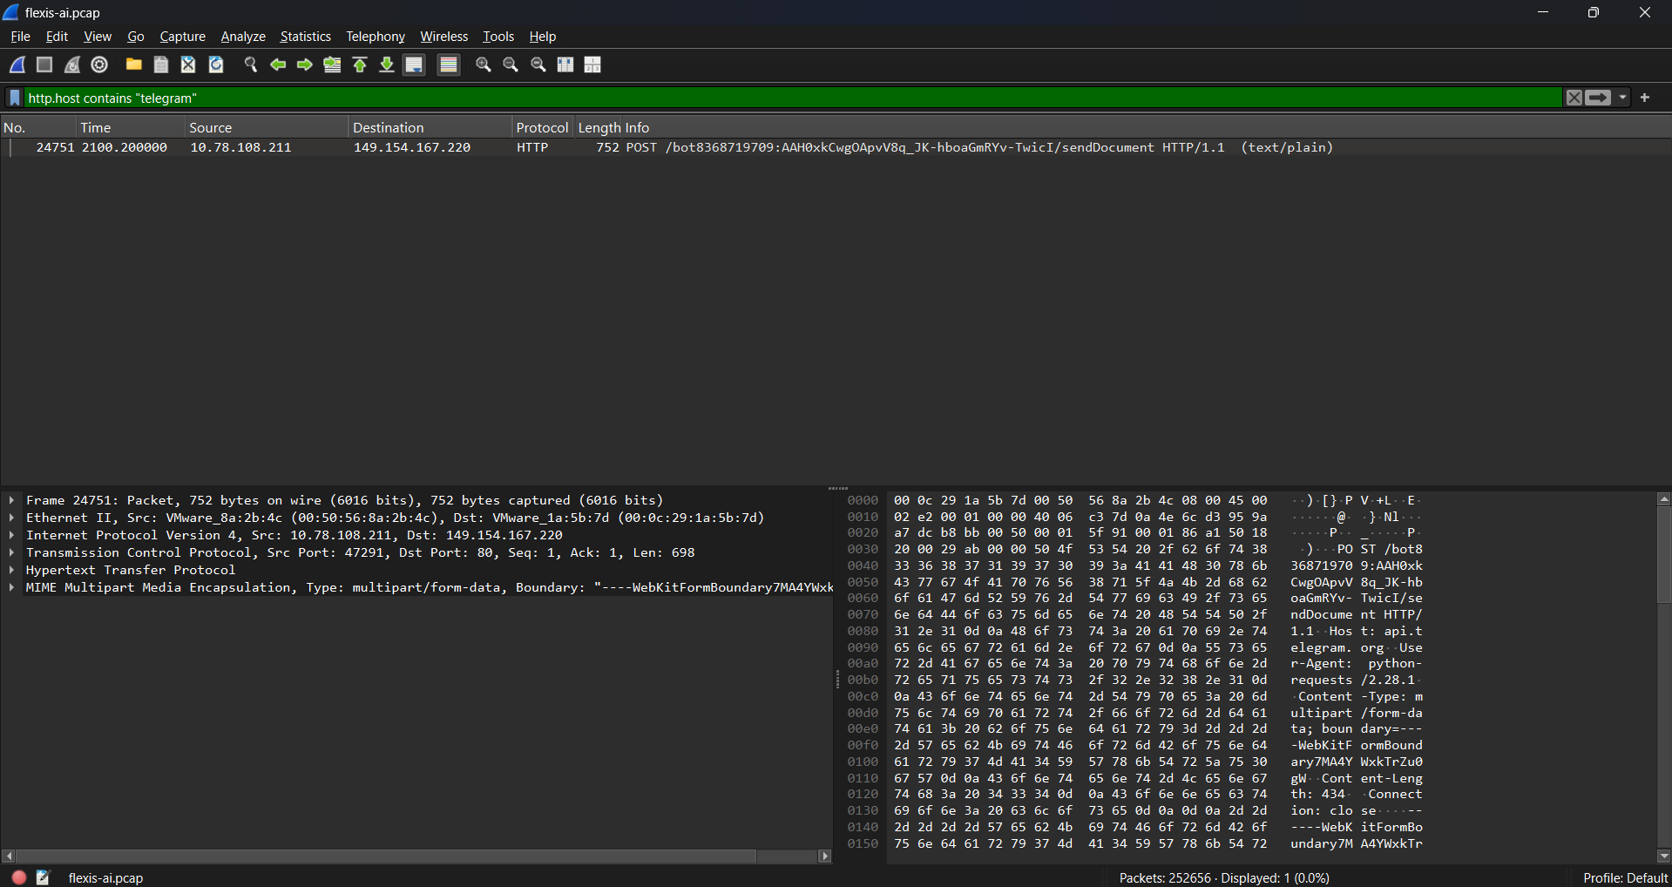Open a capture file via folder icon
The width and height of the screenshot is (1672, 887).
click(133, 64)
